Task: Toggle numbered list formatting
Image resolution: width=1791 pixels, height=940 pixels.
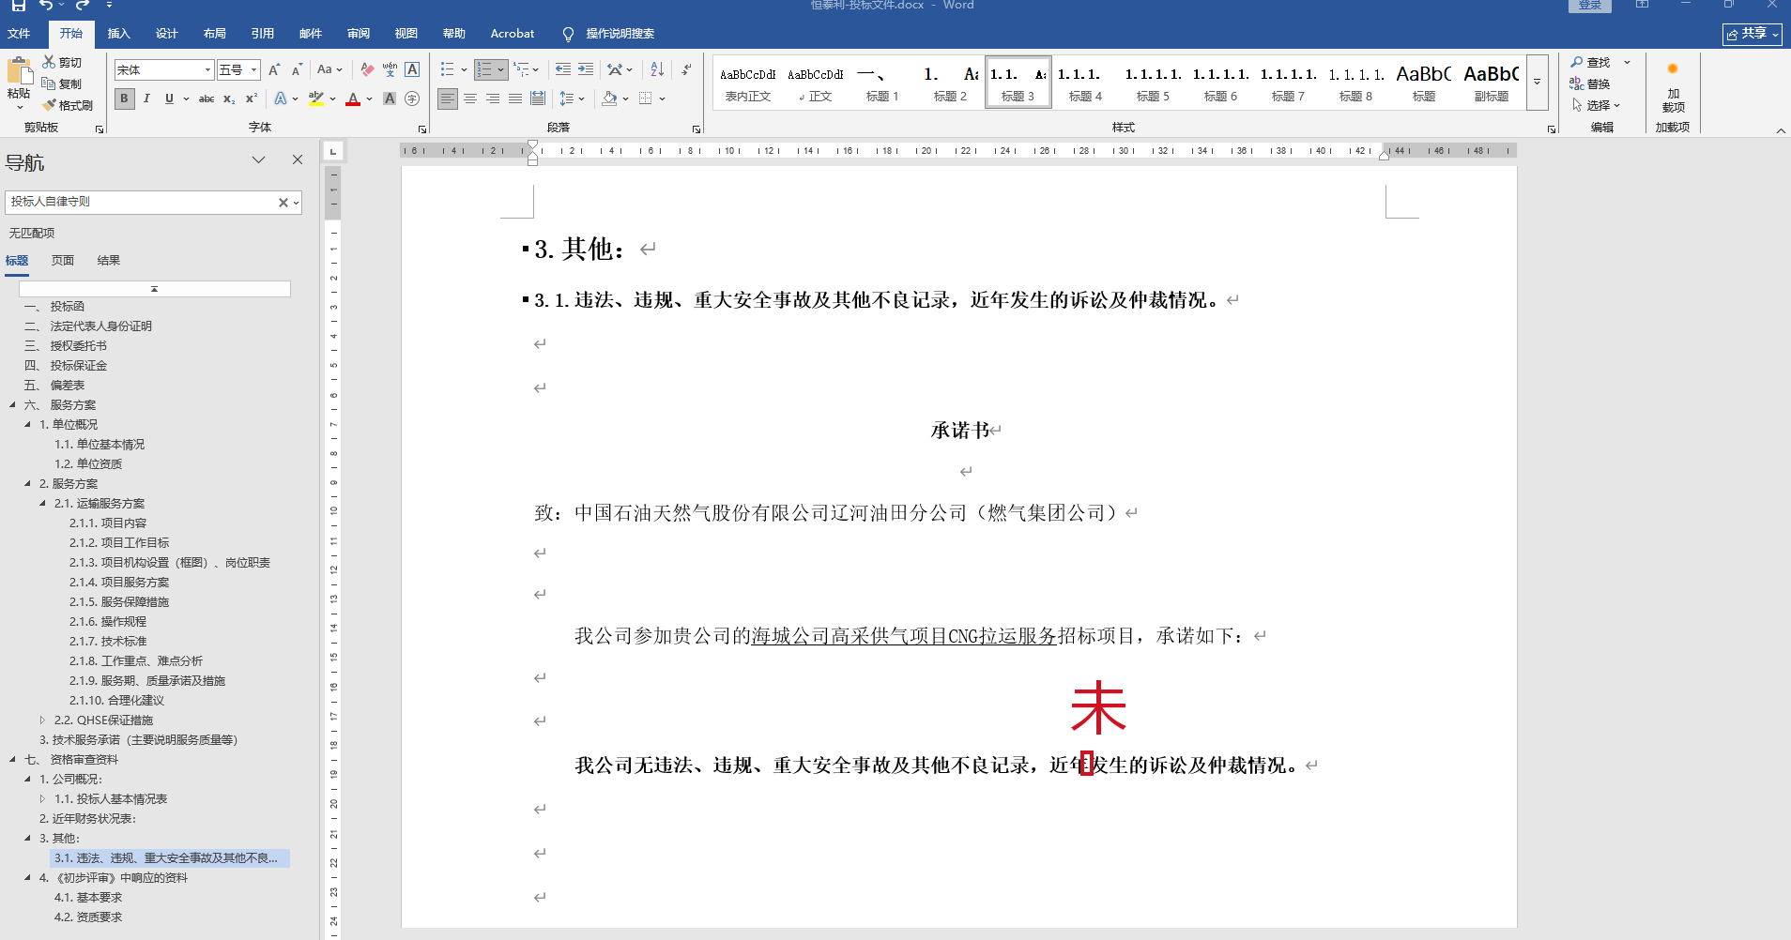Action: click(484, 69)
